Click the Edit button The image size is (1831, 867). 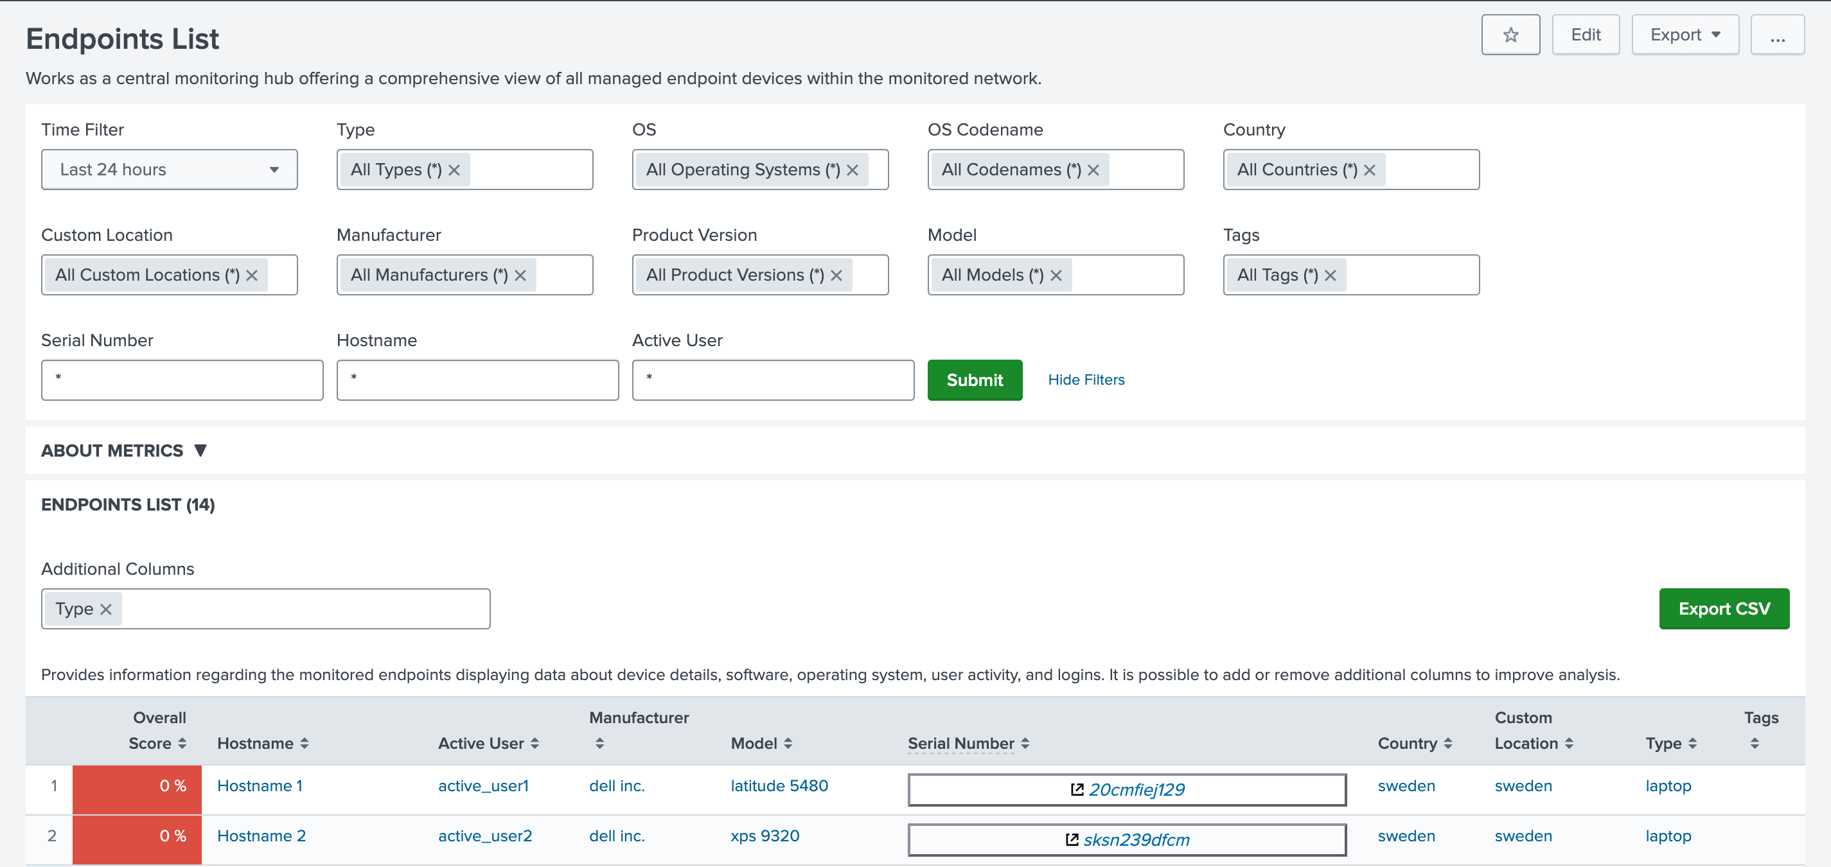pyautogui.click(x=1585, y=35)
